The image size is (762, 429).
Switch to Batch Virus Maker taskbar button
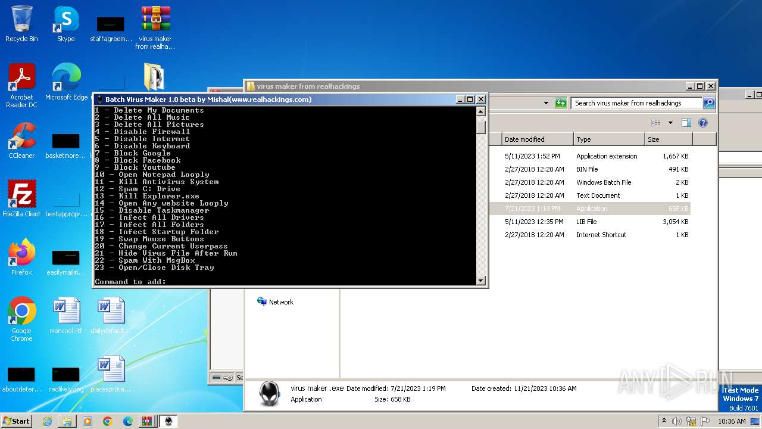pyautogui.click(x=168, y=421)
